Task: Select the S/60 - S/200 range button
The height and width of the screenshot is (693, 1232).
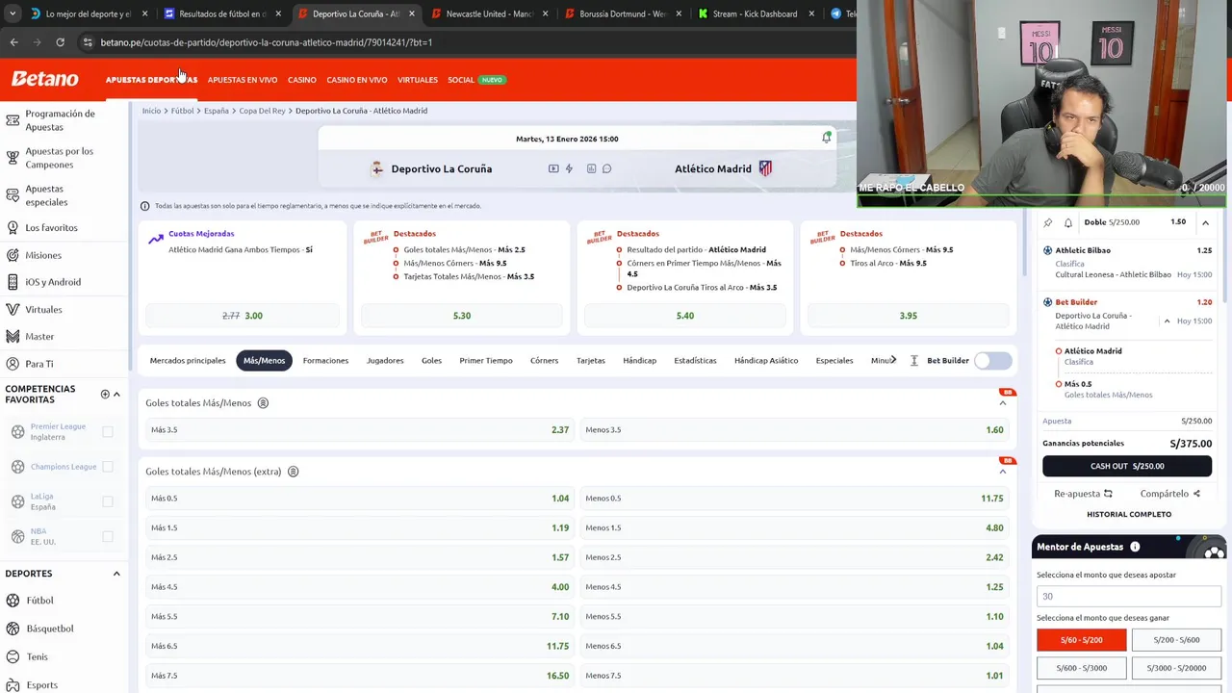Action: pyautogui.click(x=1082, y=640)
